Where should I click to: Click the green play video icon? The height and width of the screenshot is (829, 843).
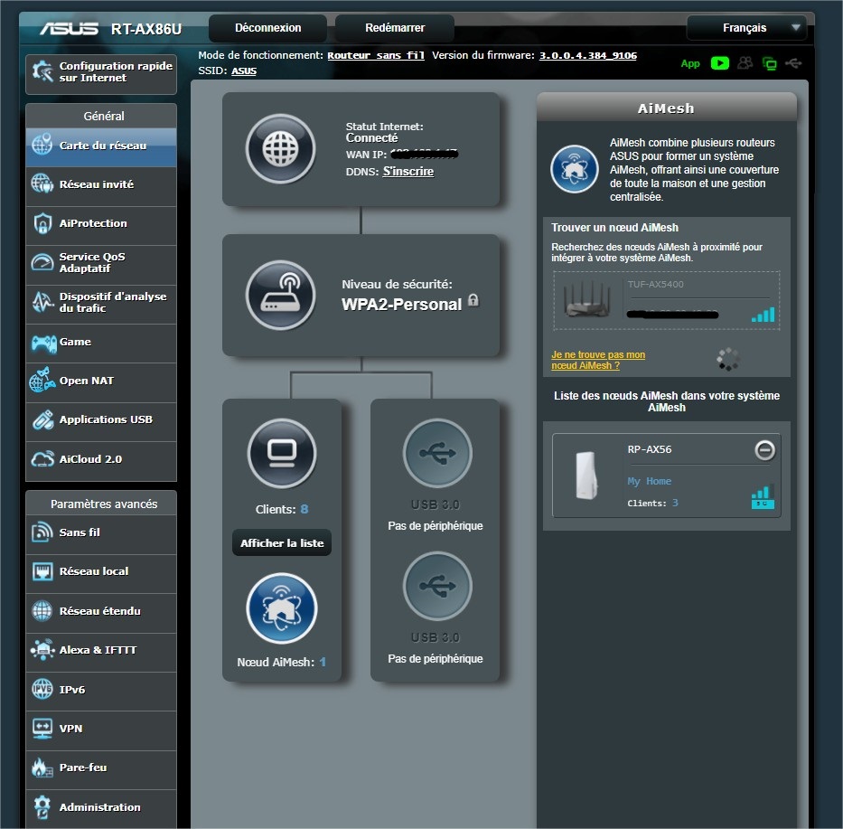tap(719, 63)
